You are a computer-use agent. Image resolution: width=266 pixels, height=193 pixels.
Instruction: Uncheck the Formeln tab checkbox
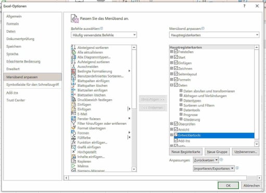pyautogui.click(x=176, y=79)
